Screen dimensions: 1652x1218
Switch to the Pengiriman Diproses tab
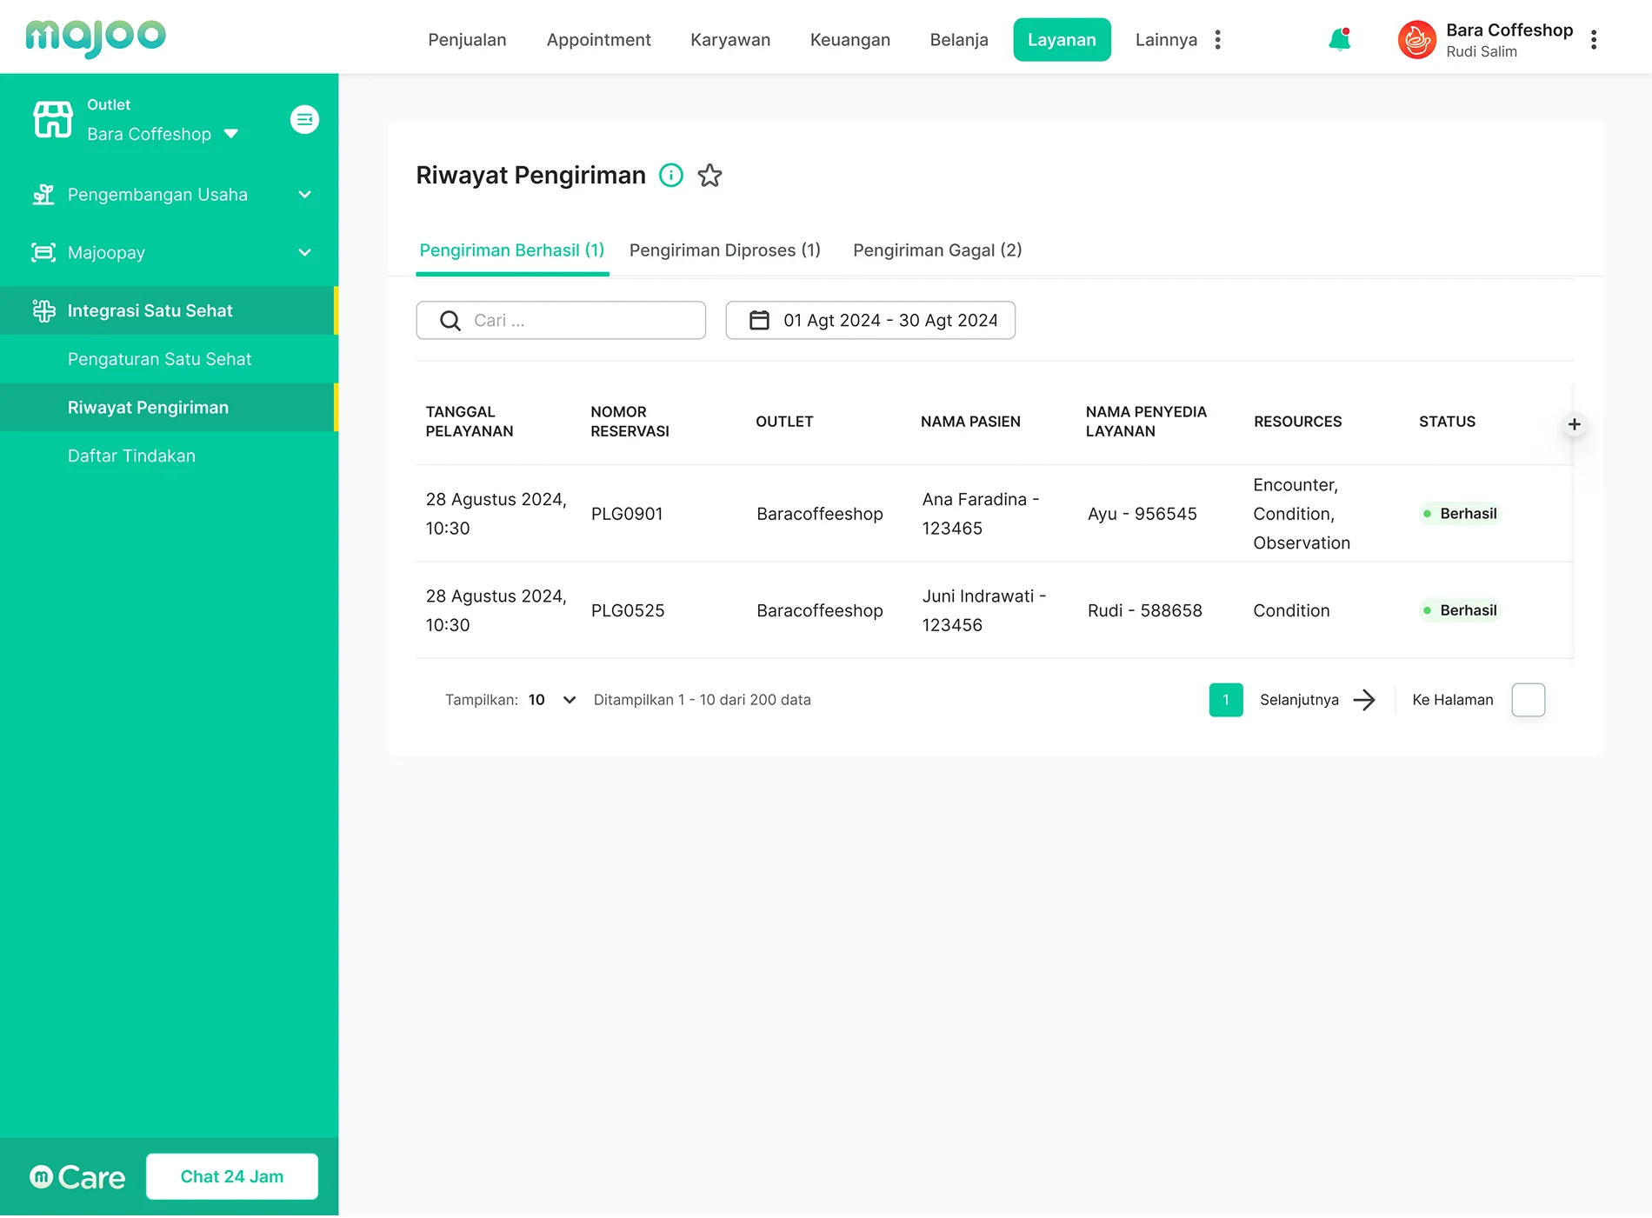[724, 250]
